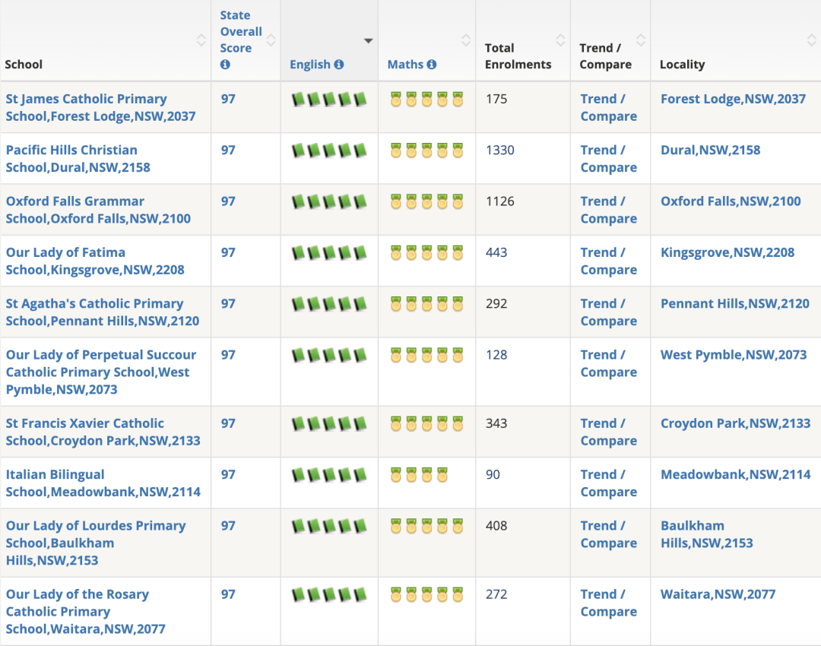Sort by State Overall Score arrows
821x646 pixels.
click(271, 40)
